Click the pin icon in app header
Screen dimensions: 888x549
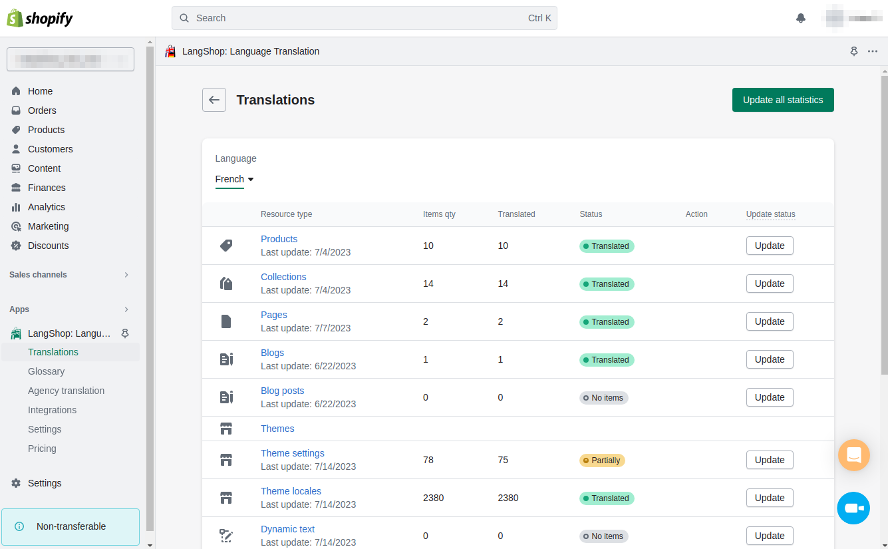pyautogui.click(x=854, y=51)
